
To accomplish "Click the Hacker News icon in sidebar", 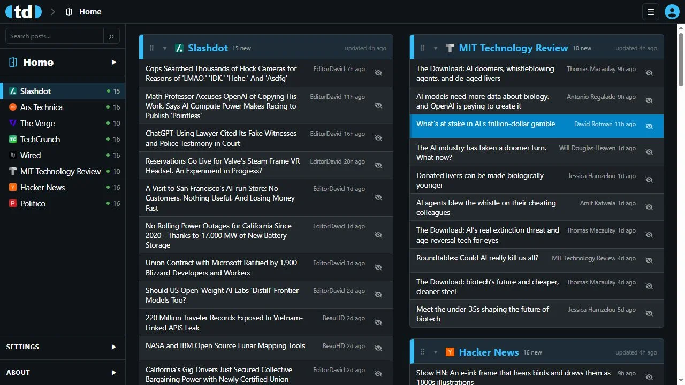I will pos(13,188).
